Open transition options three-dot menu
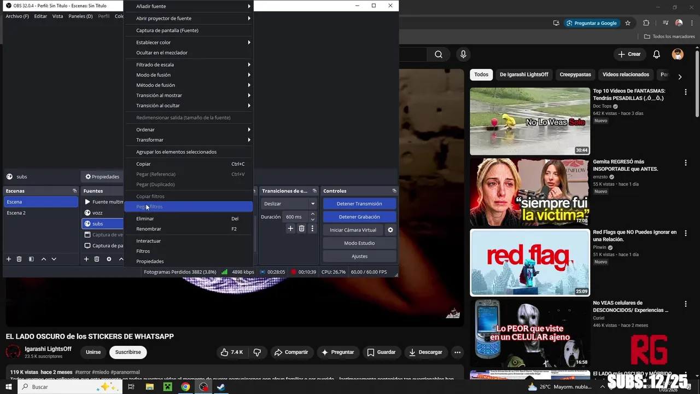This screenshot has height=394, width=700. click(312, 229)
